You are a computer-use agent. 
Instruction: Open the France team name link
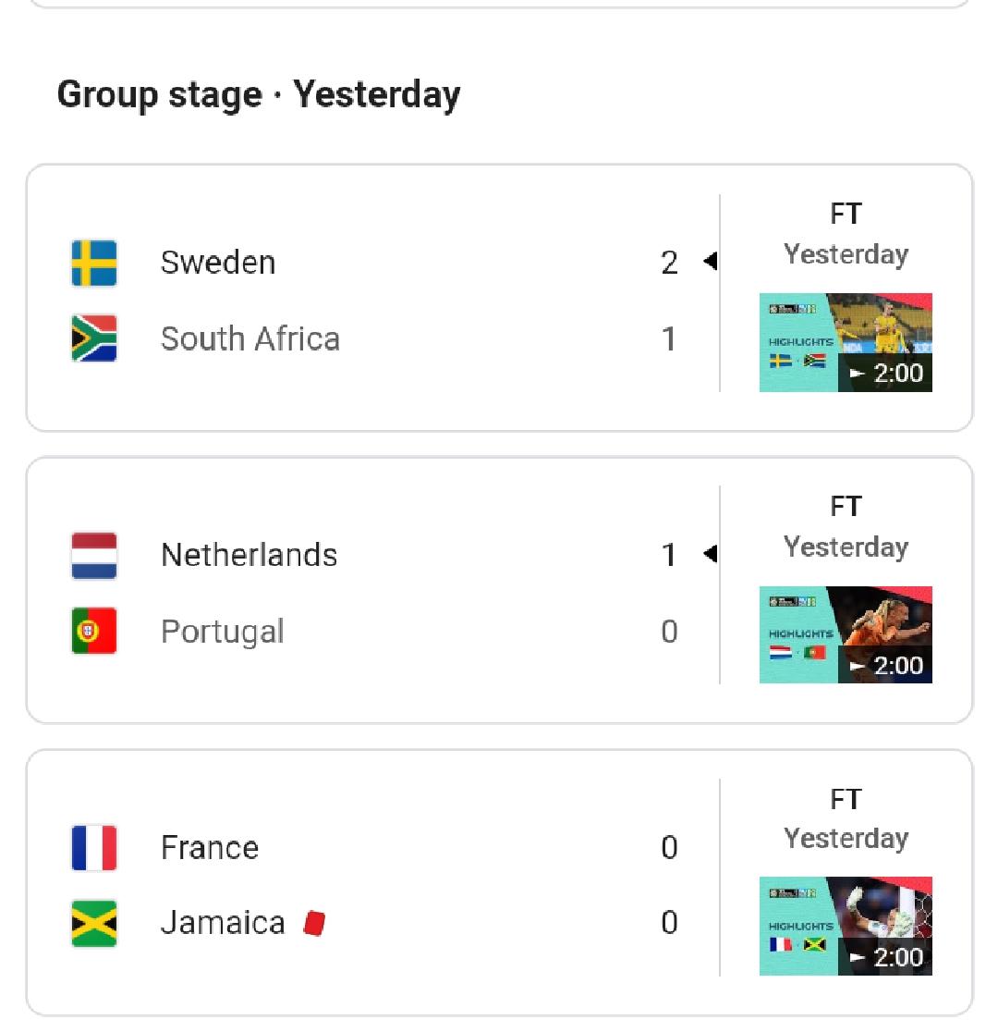point(210,848)
